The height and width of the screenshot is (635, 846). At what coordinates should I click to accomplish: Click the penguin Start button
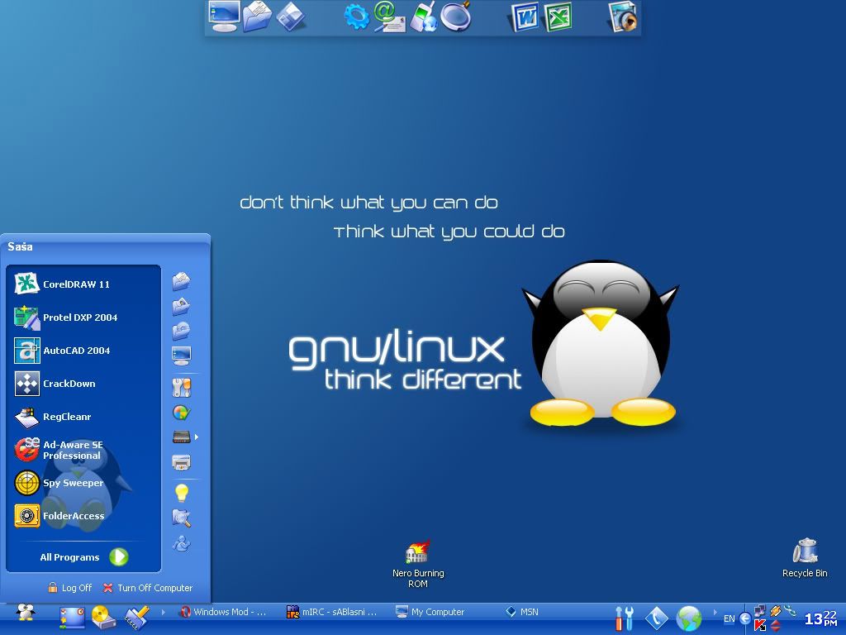25,613
